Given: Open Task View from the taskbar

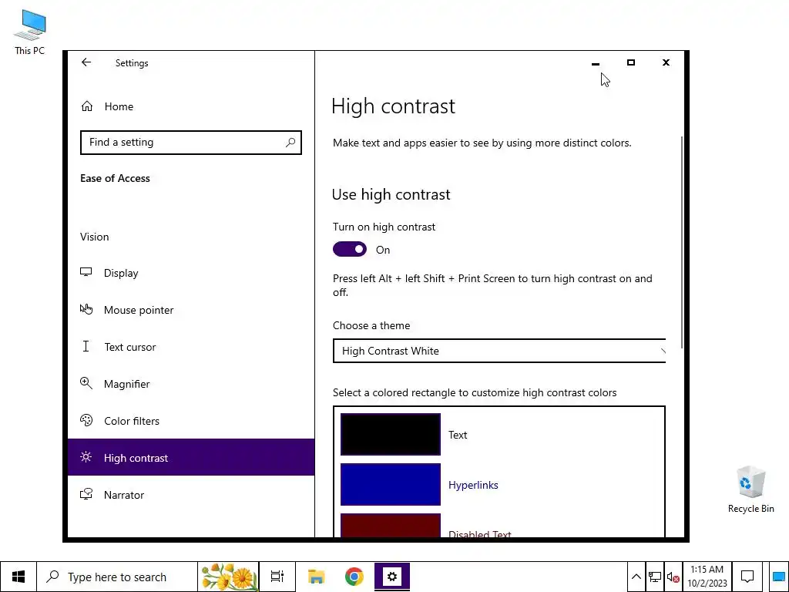Looking at the screenshot, I should (277, 577).
